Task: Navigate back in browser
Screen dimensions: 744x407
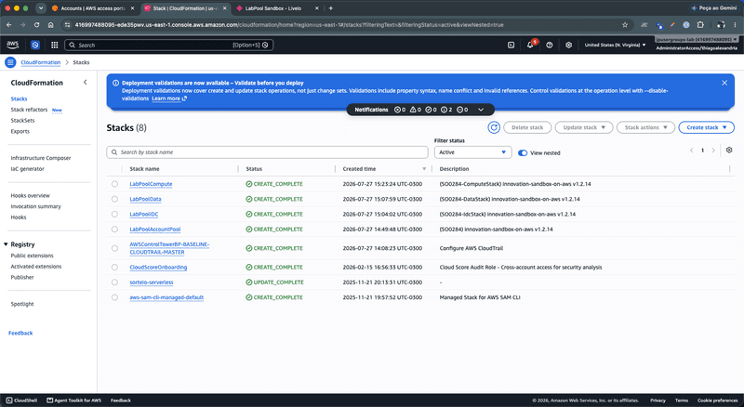Action: [x=8, y=25]
